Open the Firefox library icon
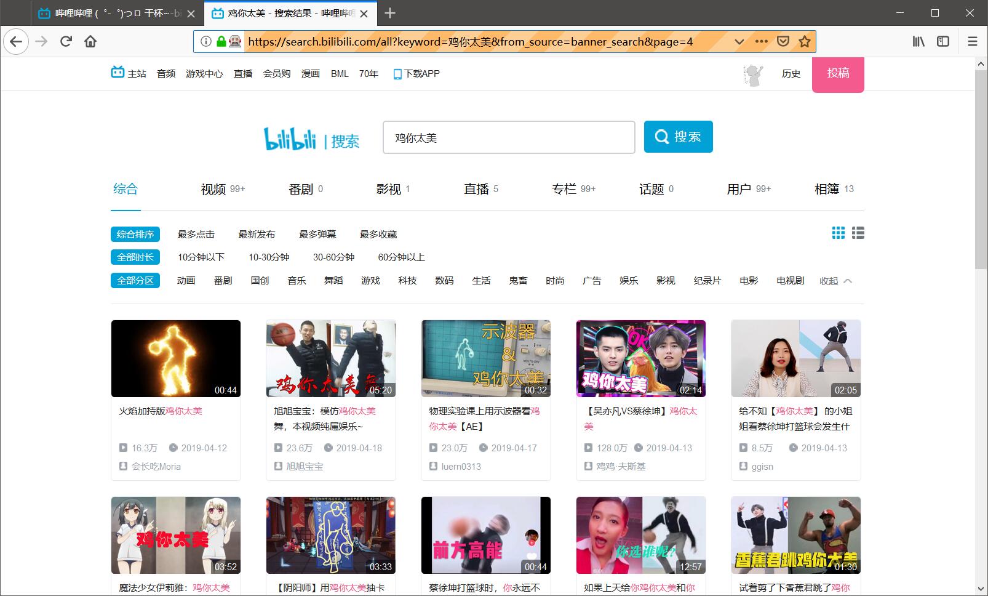 [x=918, y=41]
